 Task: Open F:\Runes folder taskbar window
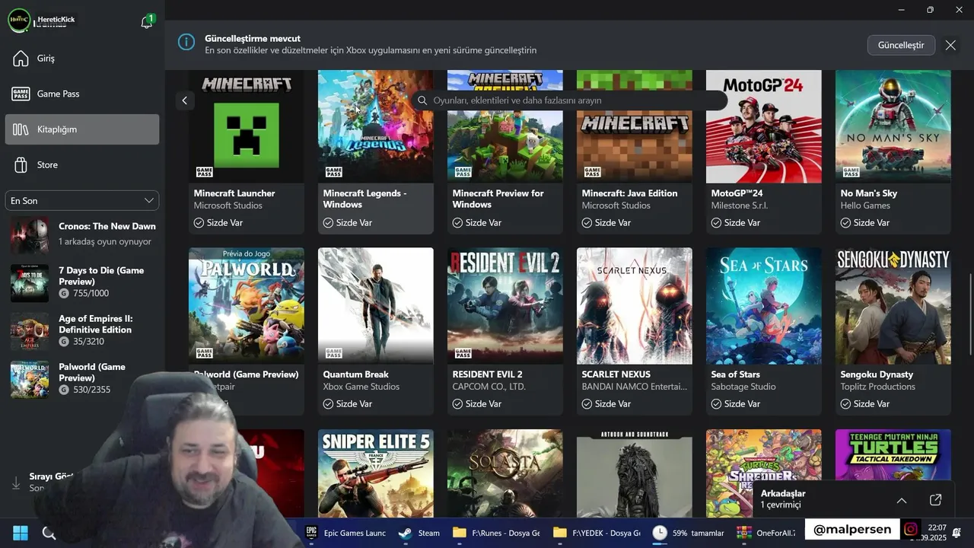pos(496,533)
